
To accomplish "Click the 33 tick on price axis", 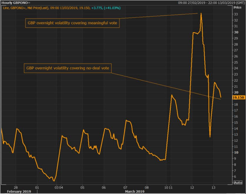I will (x=236, y=14).
